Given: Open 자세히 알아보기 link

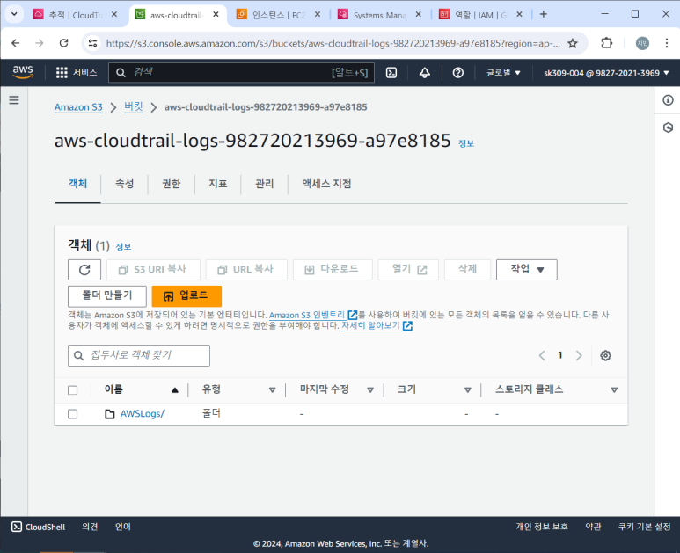Looking at the screenshot, I should pyautogui.click(x=377, y=325).
